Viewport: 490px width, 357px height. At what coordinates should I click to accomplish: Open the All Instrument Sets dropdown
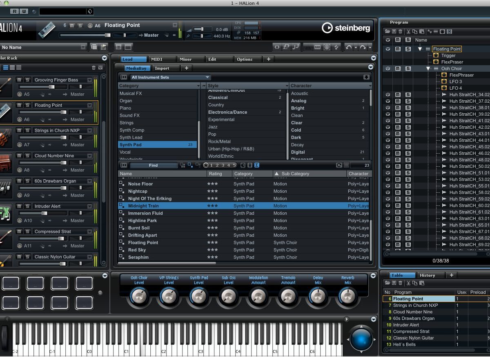click(170, 77)
